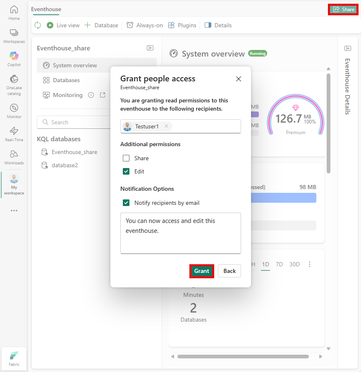This screenshot has width=361, height=372.
Task: Open Databases in the explorer pane
Action: (66, 80)
